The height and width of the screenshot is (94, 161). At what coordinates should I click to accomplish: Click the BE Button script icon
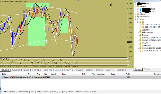[x=140, y=30]
